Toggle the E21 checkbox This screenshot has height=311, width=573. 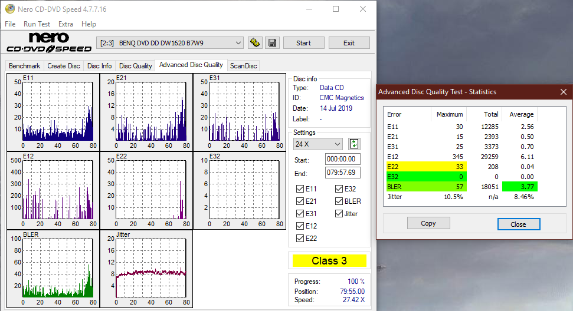click(300, 201)
